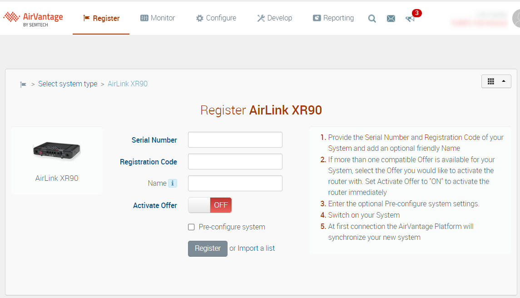
Task: Click the Import a list link
Action: (256, 248)
